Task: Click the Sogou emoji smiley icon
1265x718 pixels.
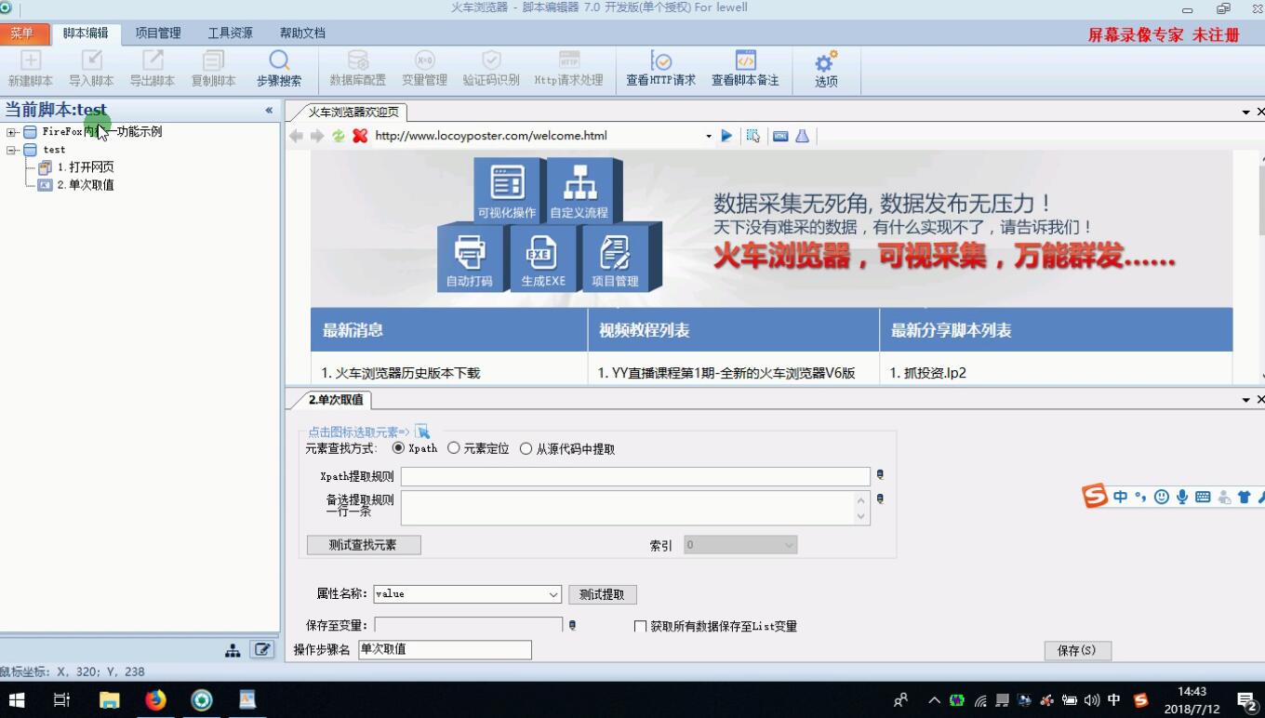Action: pyautogui.click(x=1162, y=498)
